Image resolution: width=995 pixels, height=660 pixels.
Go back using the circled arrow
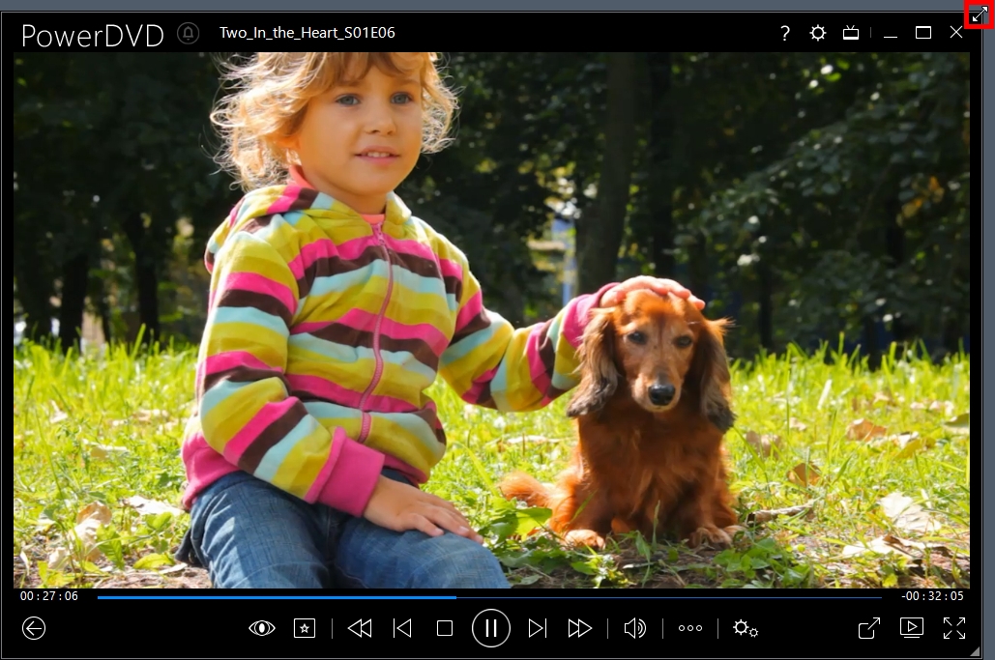point(34,628)
